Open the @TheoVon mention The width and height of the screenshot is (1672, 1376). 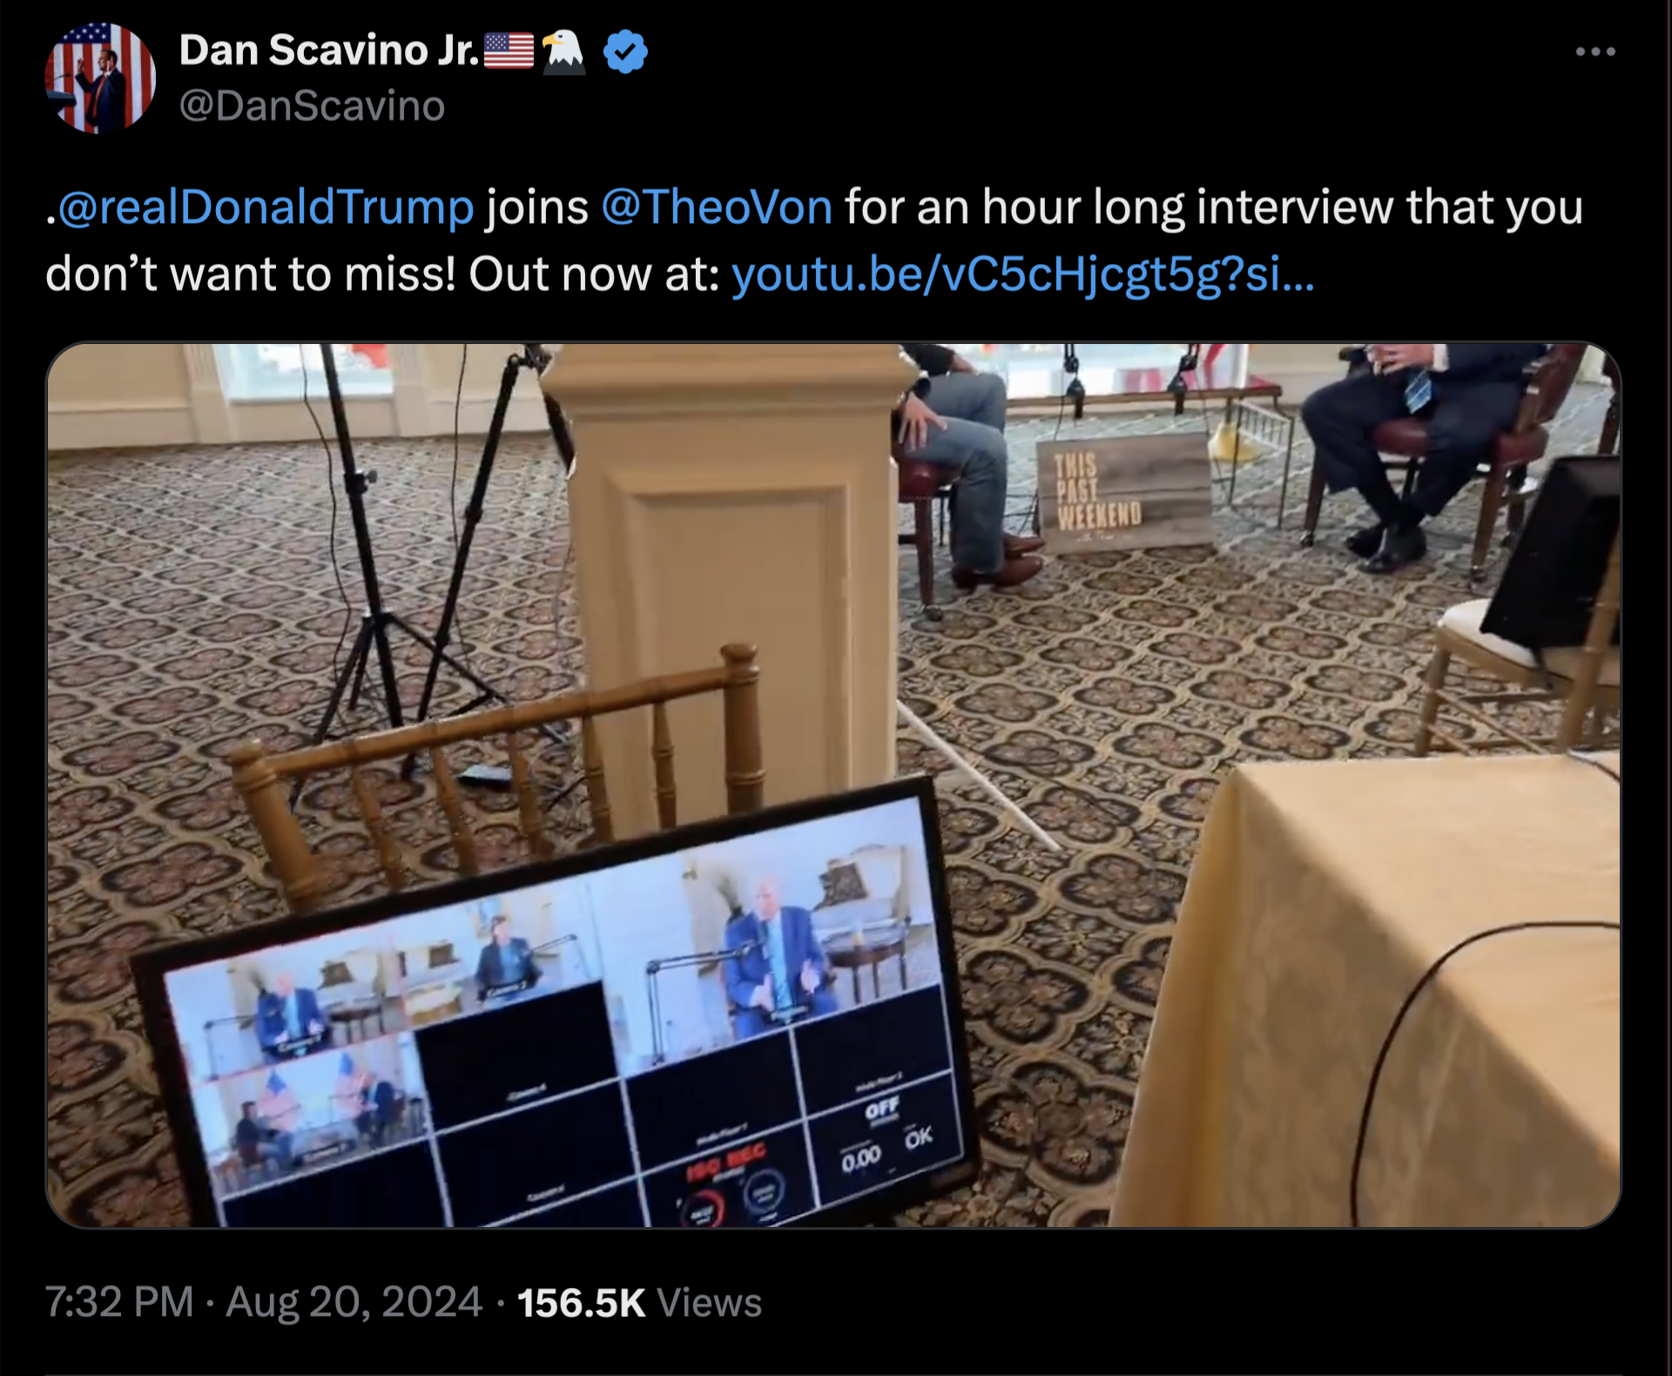(717, 207)
